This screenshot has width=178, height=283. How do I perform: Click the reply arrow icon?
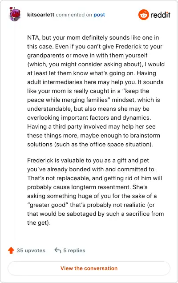(x=58, y=251)
